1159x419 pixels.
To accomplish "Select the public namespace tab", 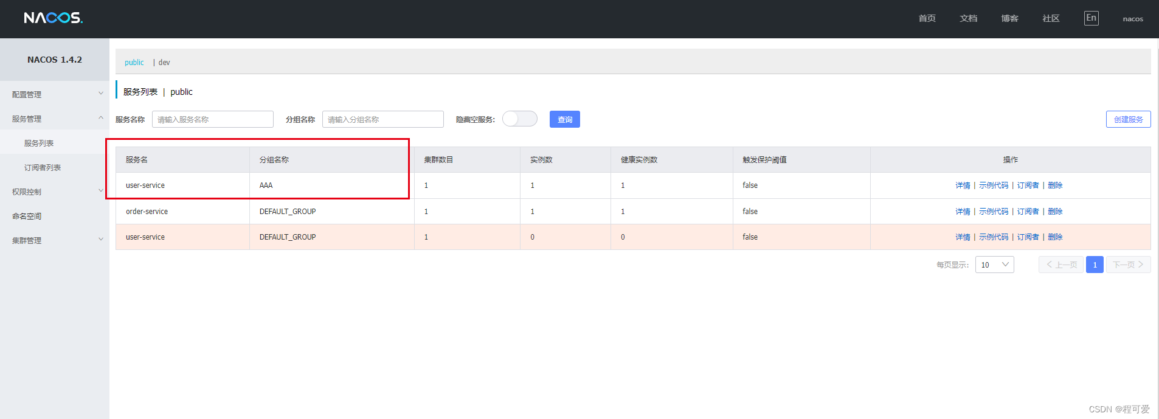I will point(134,62).
